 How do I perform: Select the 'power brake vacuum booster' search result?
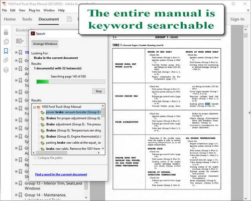[x=73, y=112]
